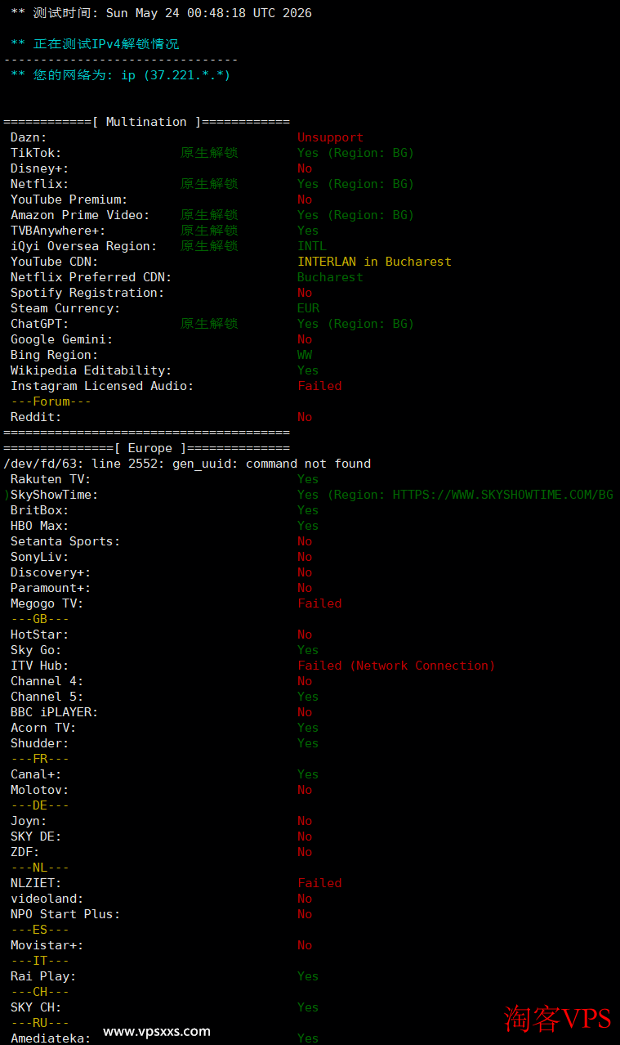
Task: Click the 'Disney+:' row label
Action: point(39,168)
